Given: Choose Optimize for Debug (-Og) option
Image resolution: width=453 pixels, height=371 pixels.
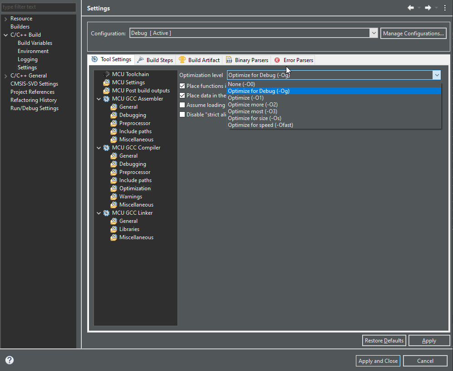Looking at the screenshot, I should click(334, 91).
